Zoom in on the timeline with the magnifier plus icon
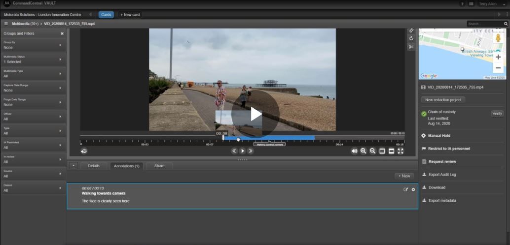Viewport: 510px width, 245px height. tap(364, 151)
